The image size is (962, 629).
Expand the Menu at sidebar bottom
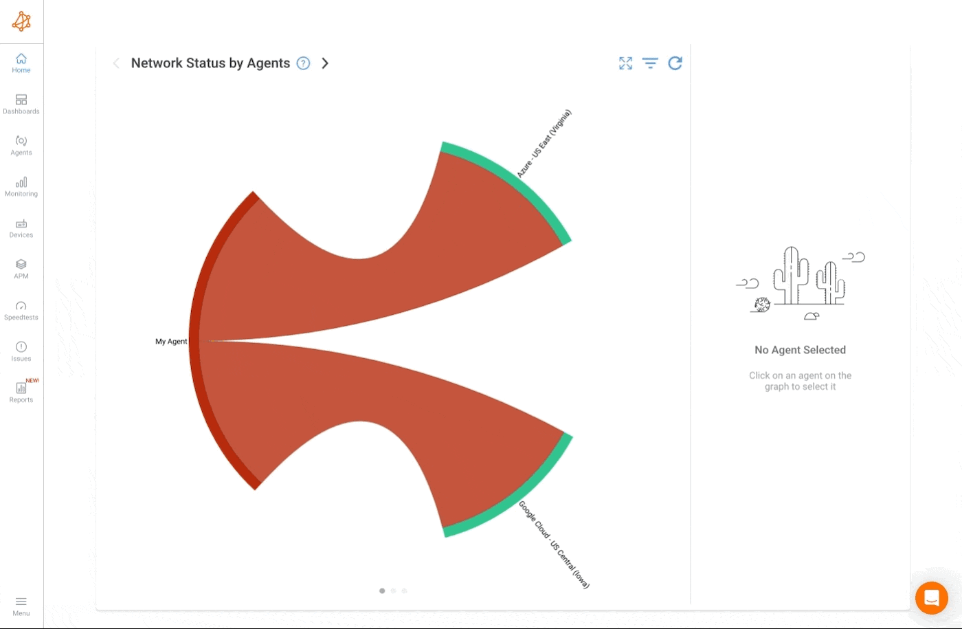tap(21, 605)
